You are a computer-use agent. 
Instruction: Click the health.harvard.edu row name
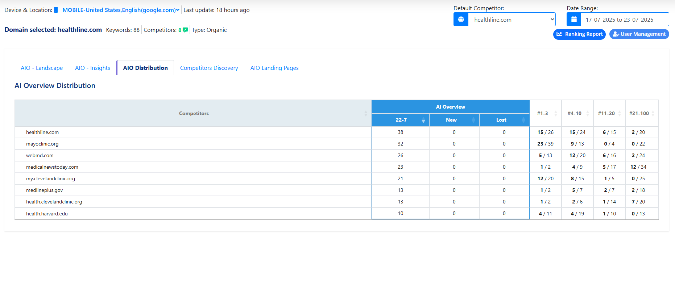(x=47, y=214)
